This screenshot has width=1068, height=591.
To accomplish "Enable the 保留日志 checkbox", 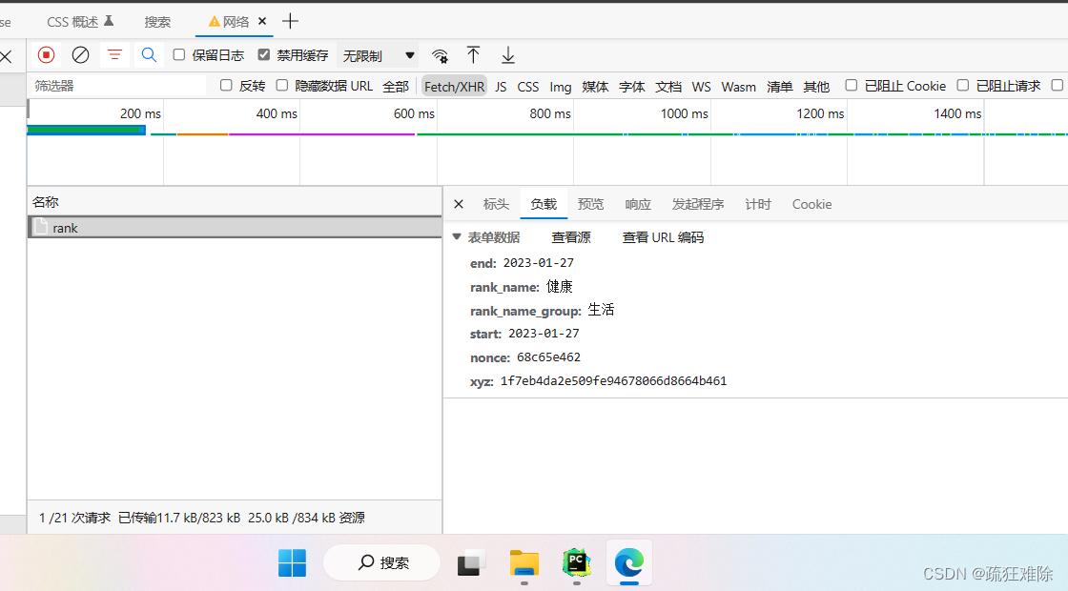I will (x=178, y=55).
